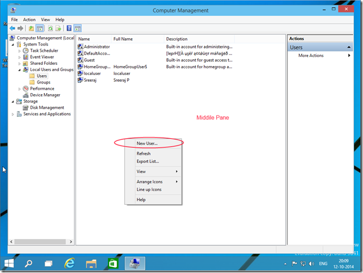This screenshot has height=273, width=363.
Task: Expand the Shared Folders tree node
Action: pos(19,64)
